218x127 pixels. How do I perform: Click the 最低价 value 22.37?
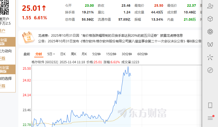[191, 6]
